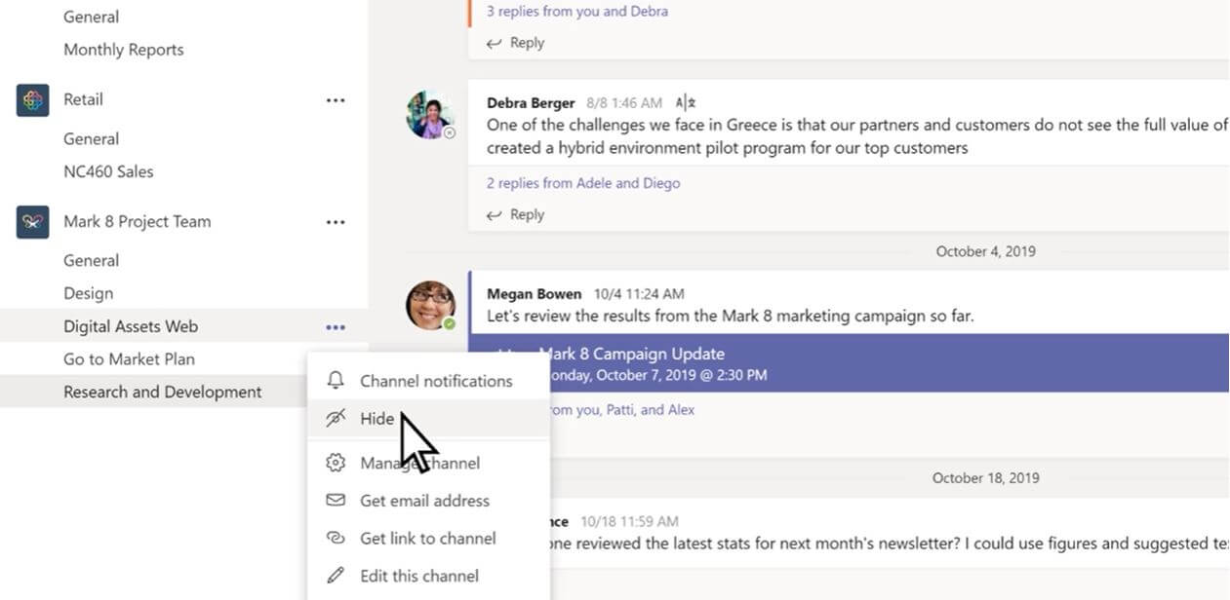The image size is (1230, 600).
Task: Expand 2 replies from Adele and Diego
Action: tap(583, 183)
